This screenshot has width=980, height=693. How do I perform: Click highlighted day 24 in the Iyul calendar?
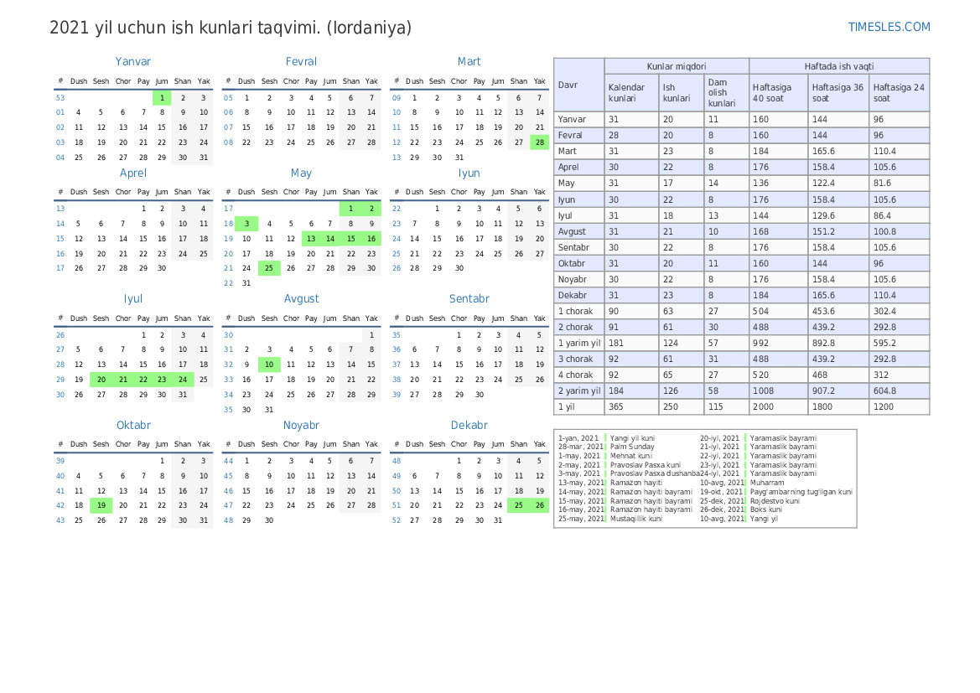183,380
